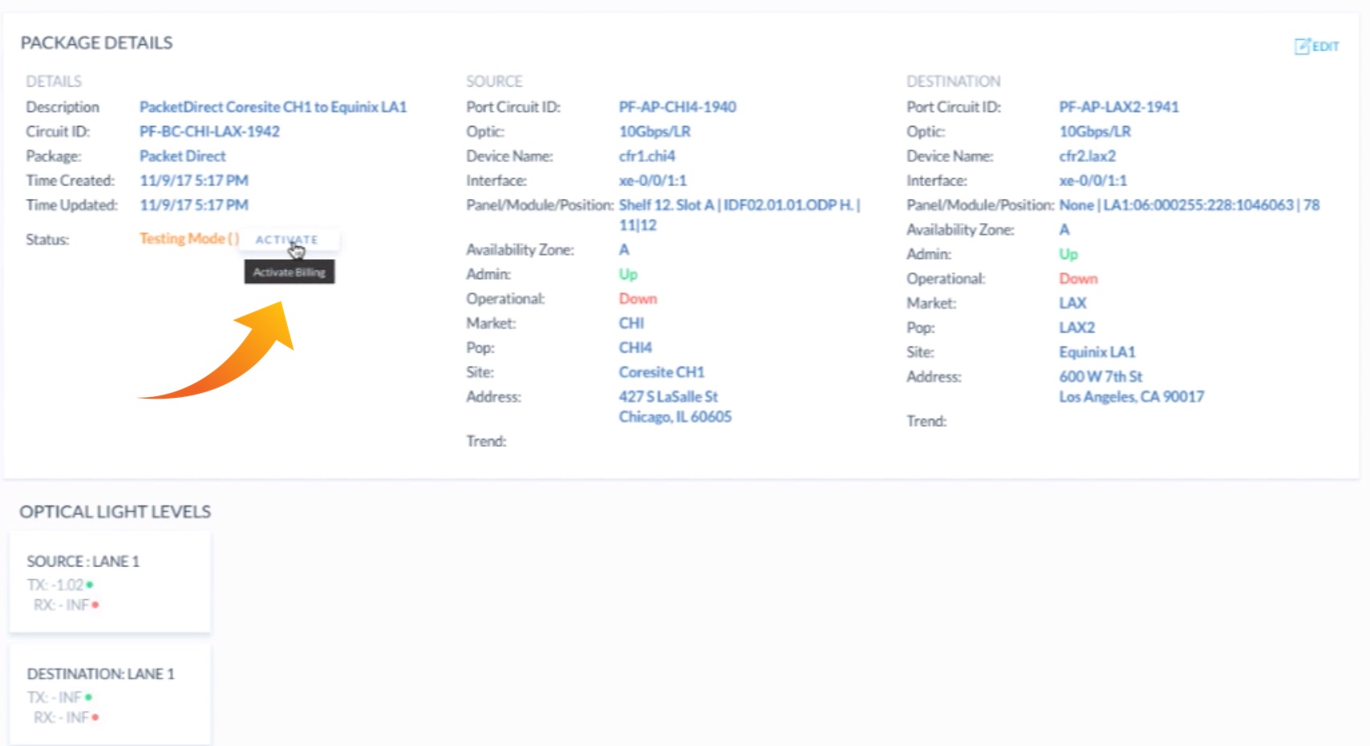Click the Testing Mode status text
Image resolution: width=1370 pixels, height=746 pixels.
(x=188, y=238)
